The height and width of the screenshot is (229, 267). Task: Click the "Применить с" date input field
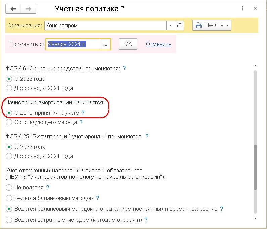tap(73, 44)
